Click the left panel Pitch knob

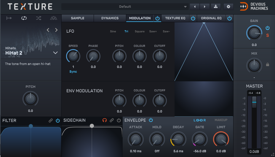coord(31,99)
